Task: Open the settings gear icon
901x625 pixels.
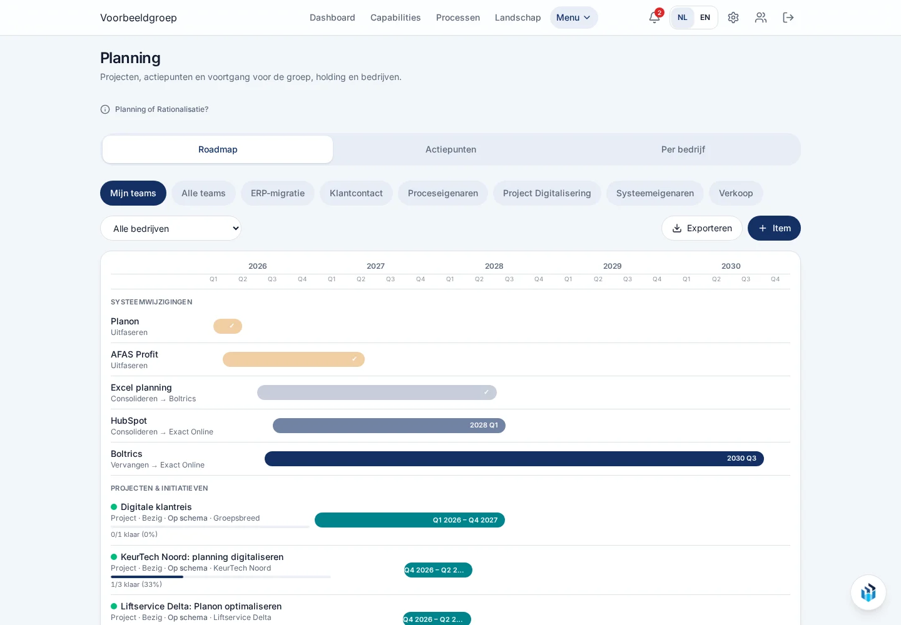Action: (733, 17)
